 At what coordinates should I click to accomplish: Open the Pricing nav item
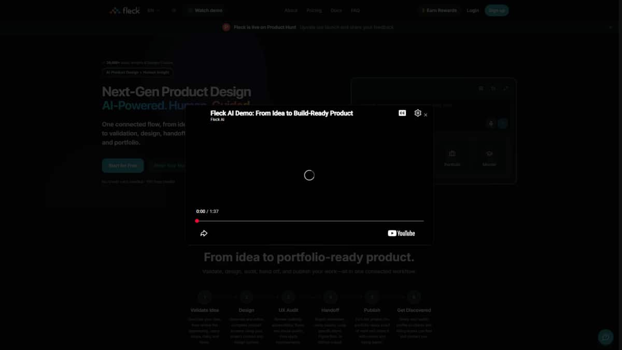click(x=314, y=10)
